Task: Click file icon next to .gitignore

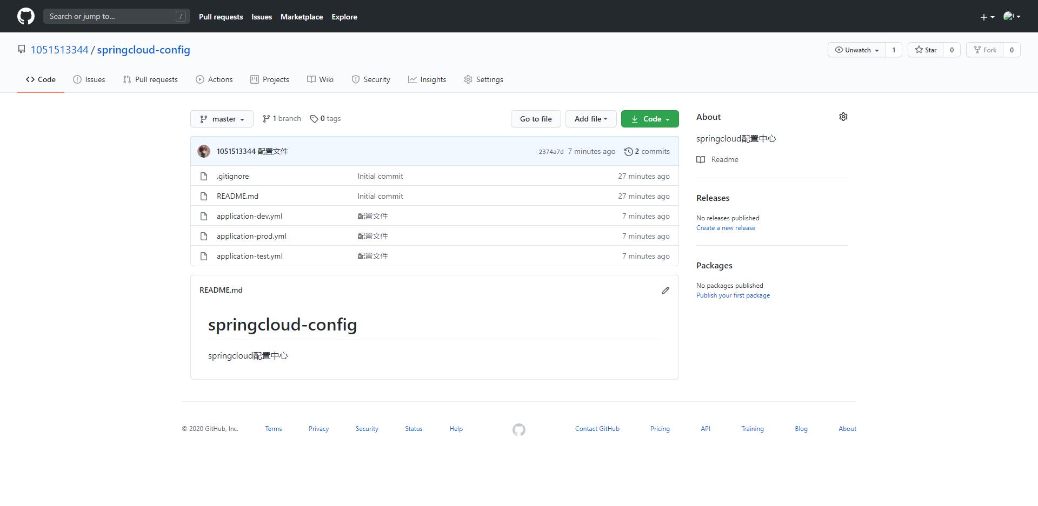Action: 204,176
